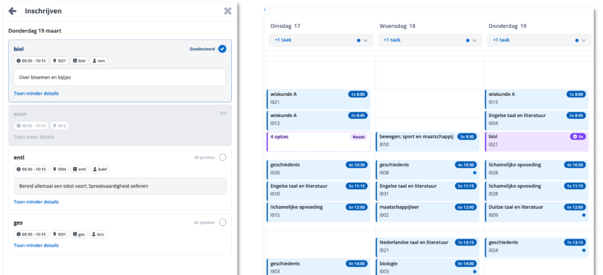603x275 pixels.
Task: Click the location chip I031 for ges
Action: point(59,234)
